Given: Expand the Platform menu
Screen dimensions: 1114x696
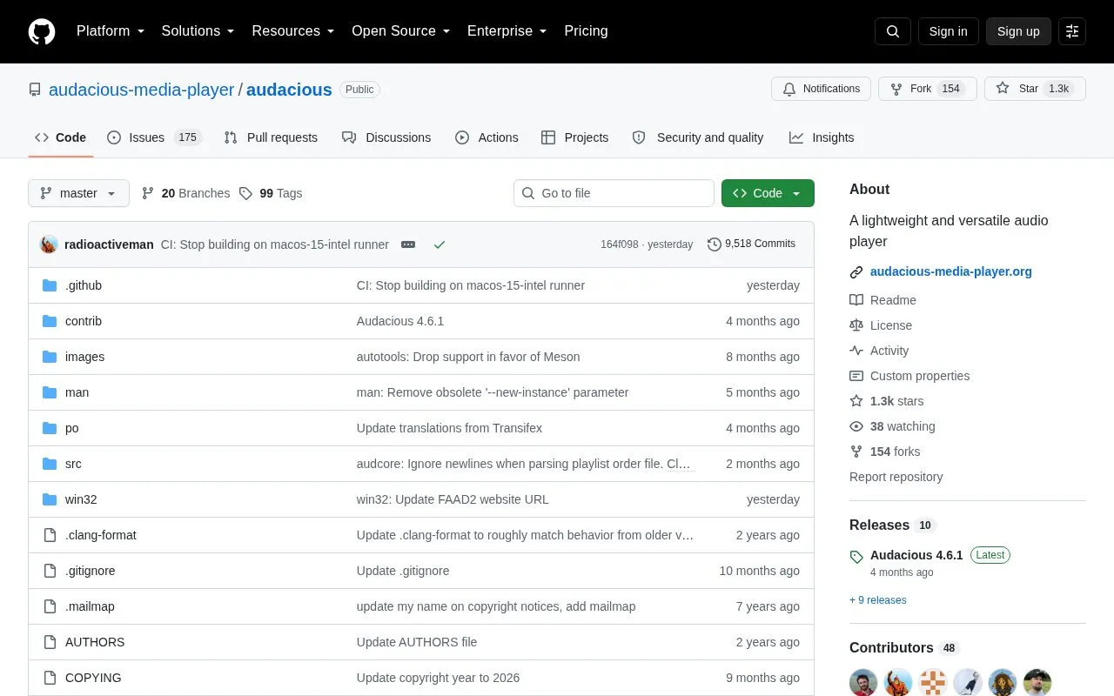Looking at the screenshot, I should pyautogui.click(x=111, y=31).
